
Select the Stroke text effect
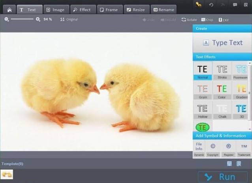pyautogui.click(x=222, y=71)
